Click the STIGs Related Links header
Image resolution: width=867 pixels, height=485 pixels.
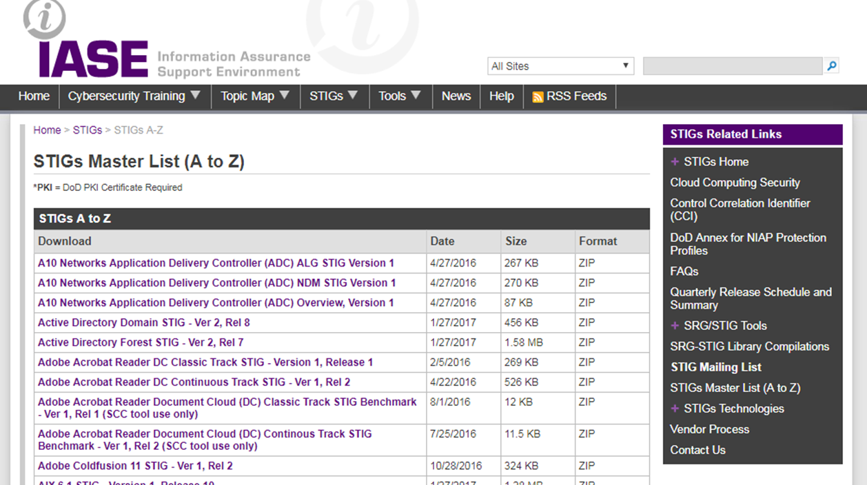[x=753, y=134]
